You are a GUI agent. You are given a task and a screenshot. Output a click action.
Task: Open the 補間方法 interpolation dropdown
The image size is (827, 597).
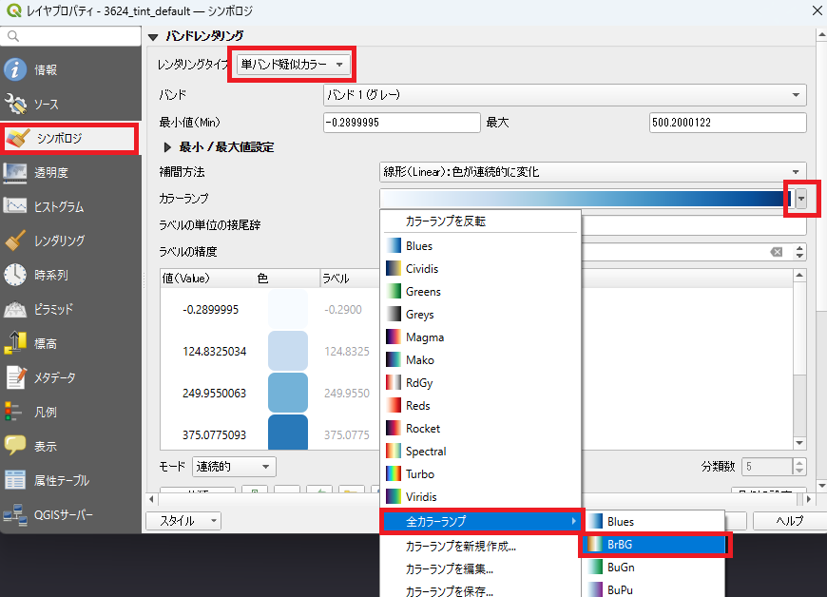point(591,172)
